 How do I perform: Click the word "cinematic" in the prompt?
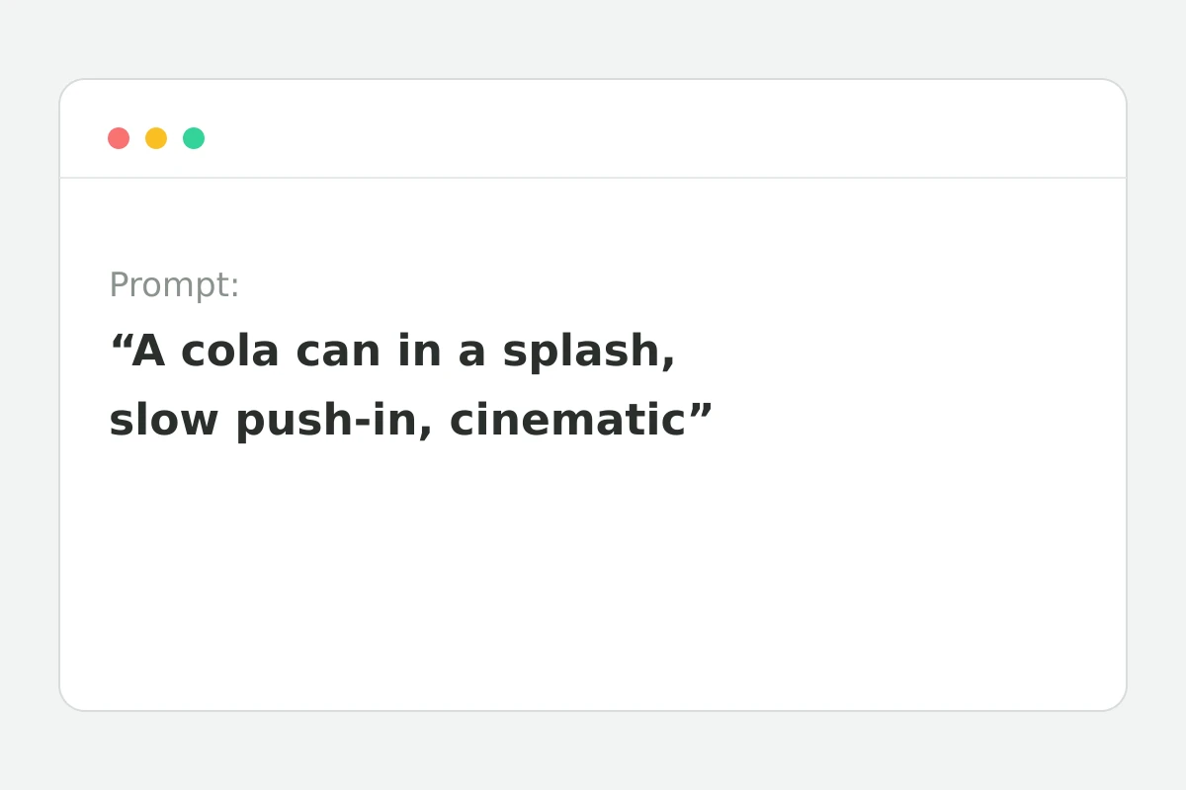[567, 421]
